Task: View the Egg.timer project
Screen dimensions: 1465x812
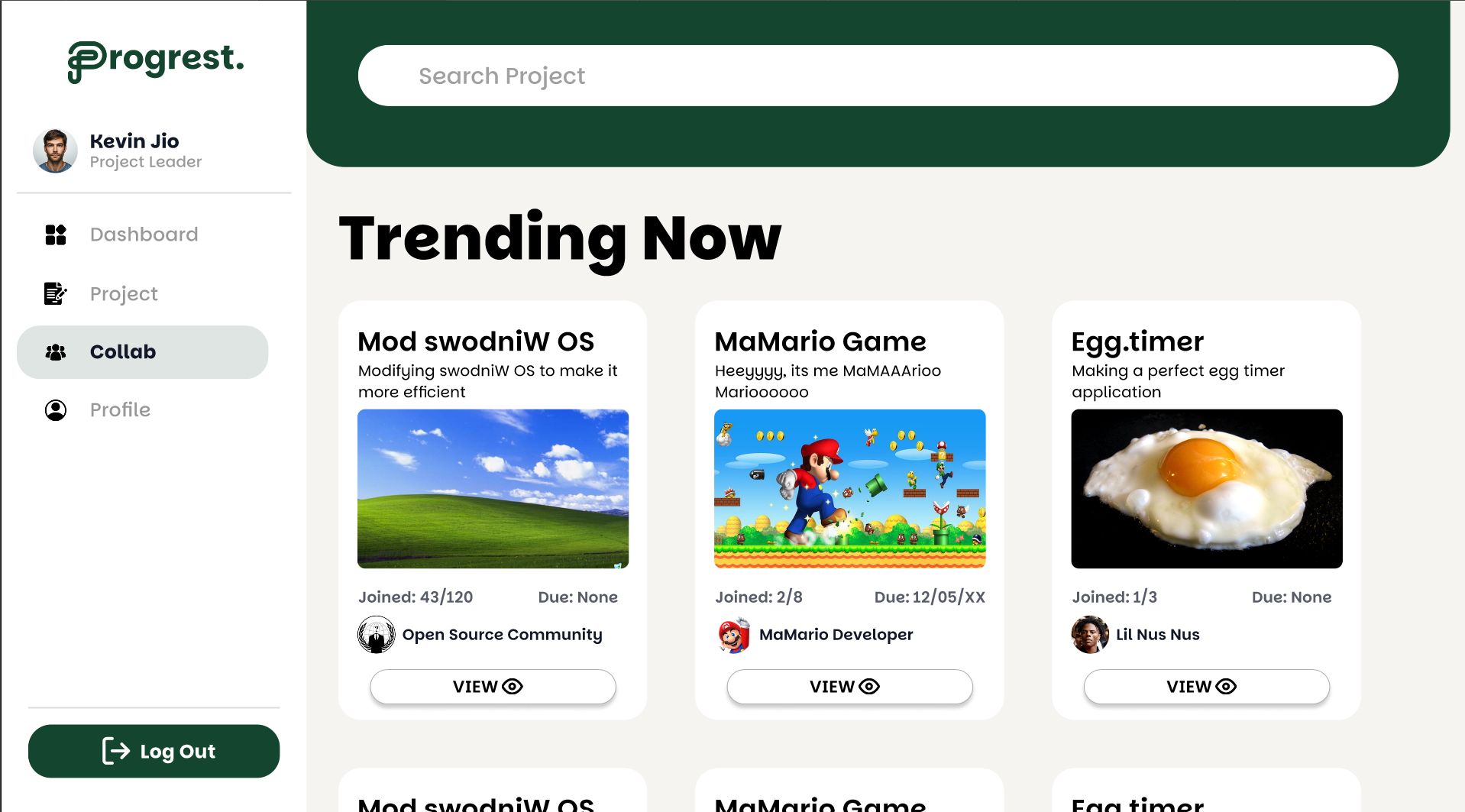Action: click(1206, 687)
